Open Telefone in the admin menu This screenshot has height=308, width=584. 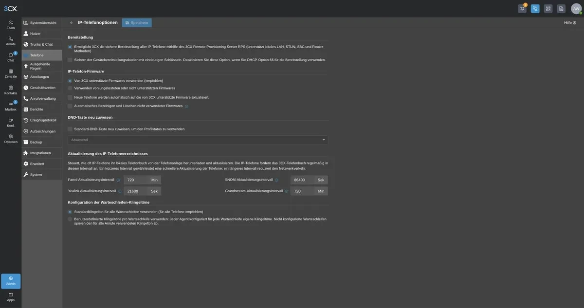point(42,55)
